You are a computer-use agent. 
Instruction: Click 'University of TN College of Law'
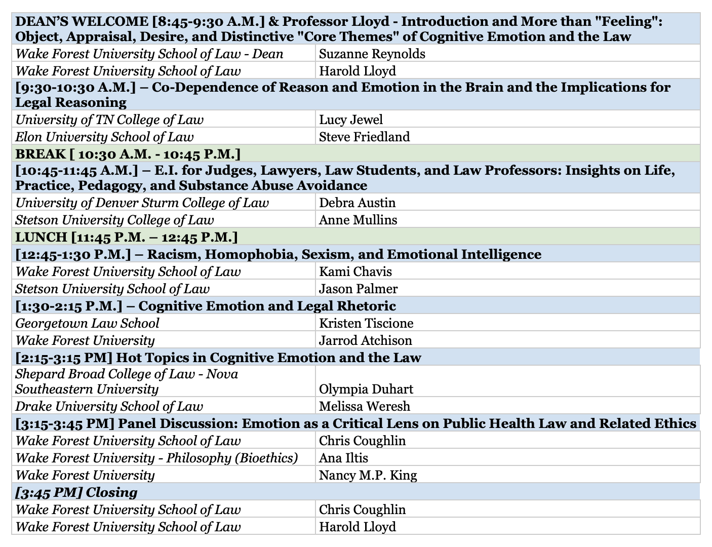point(109,120)
